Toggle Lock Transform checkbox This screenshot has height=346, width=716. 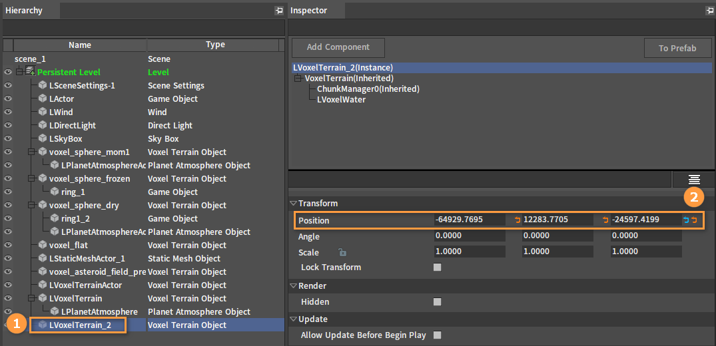[x=438, y=267]
